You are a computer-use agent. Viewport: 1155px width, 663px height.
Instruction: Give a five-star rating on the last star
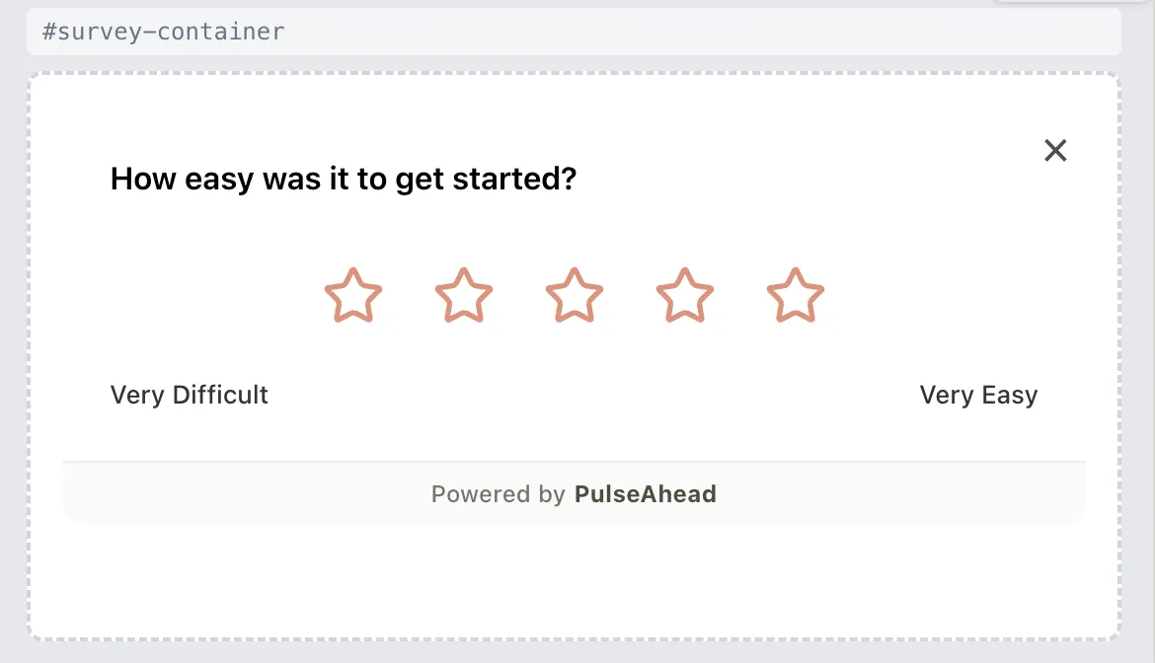[794, 295]
